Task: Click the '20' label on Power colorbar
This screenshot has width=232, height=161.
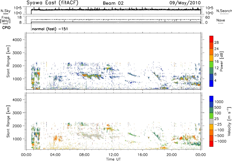Action: coord(216,55)
